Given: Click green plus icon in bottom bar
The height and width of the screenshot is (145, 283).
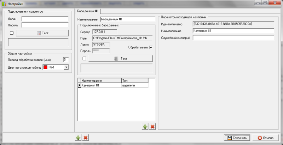Looking at the screenshot, I should [x=78, y=138].
